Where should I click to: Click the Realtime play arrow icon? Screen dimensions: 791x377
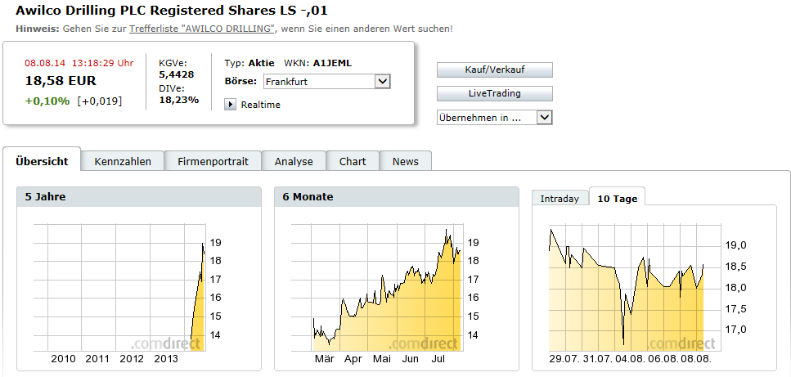[230, 104]
